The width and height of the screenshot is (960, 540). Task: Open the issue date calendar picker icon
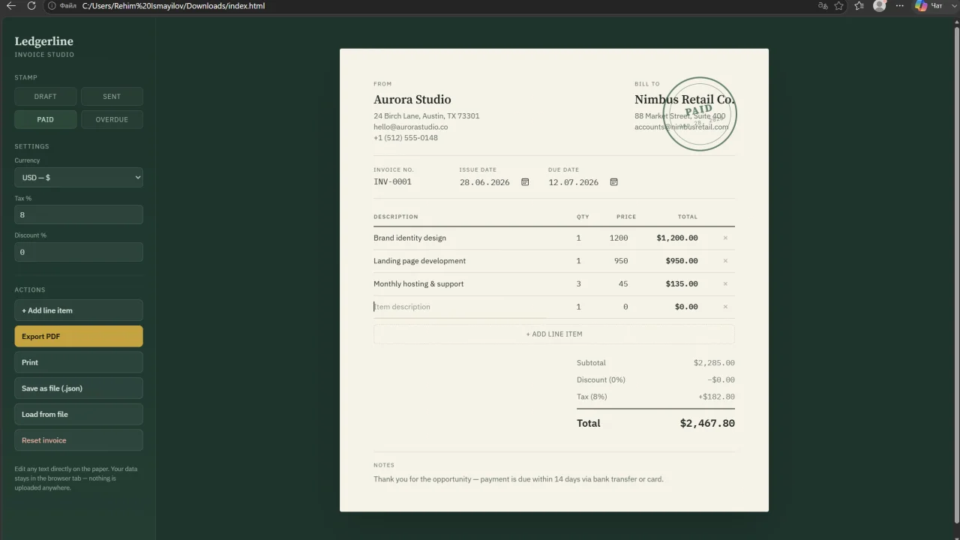(525, 182)
